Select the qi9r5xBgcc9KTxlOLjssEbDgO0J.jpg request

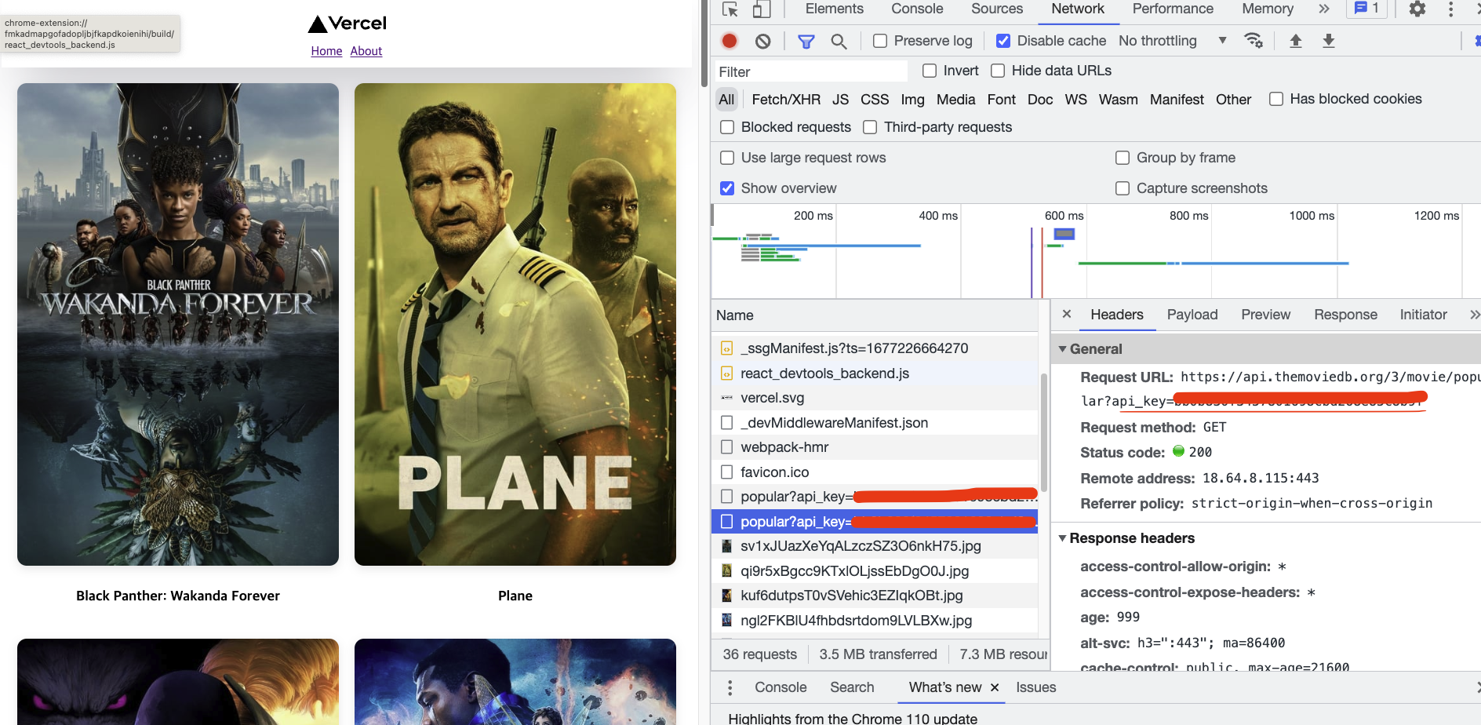tap(875, 571)
